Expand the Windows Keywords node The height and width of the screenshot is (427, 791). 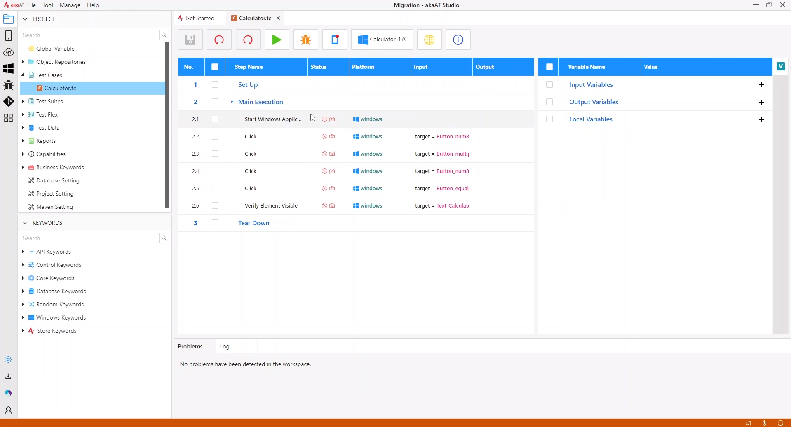(x=23, y=317)
